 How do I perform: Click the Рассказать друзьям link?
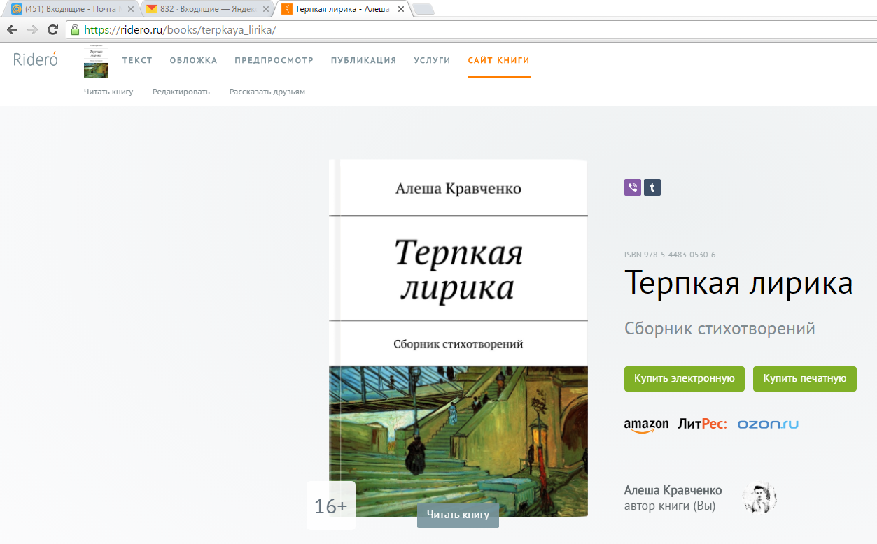pyautogui.click(x=267, y=92)
